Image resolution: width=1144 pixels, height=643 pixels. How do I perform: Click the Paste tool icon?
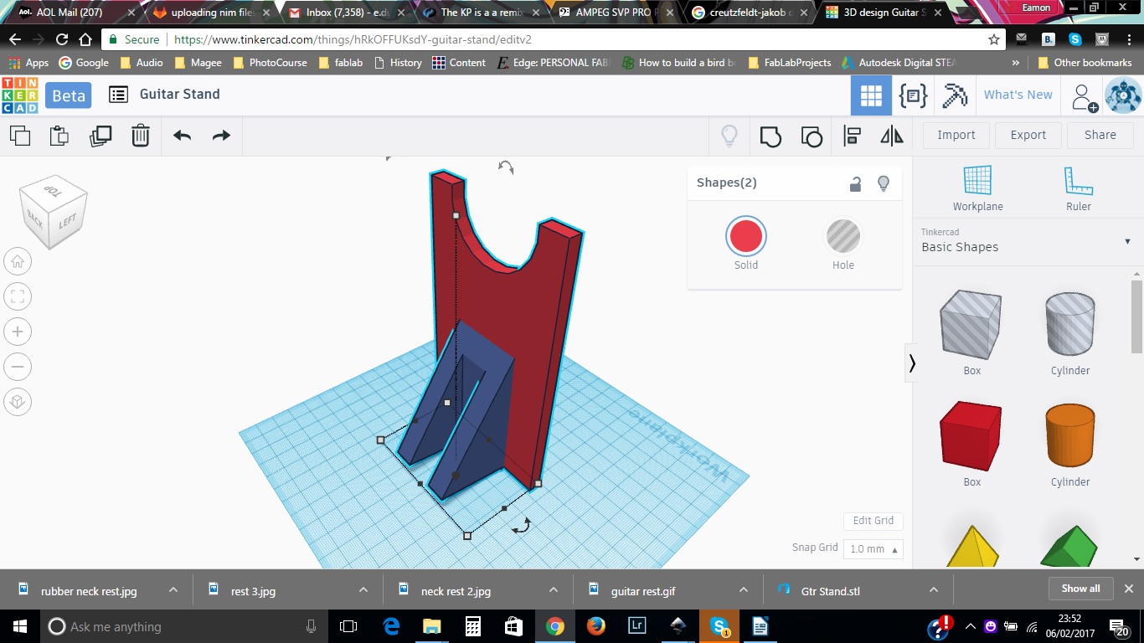coord(59,136)
